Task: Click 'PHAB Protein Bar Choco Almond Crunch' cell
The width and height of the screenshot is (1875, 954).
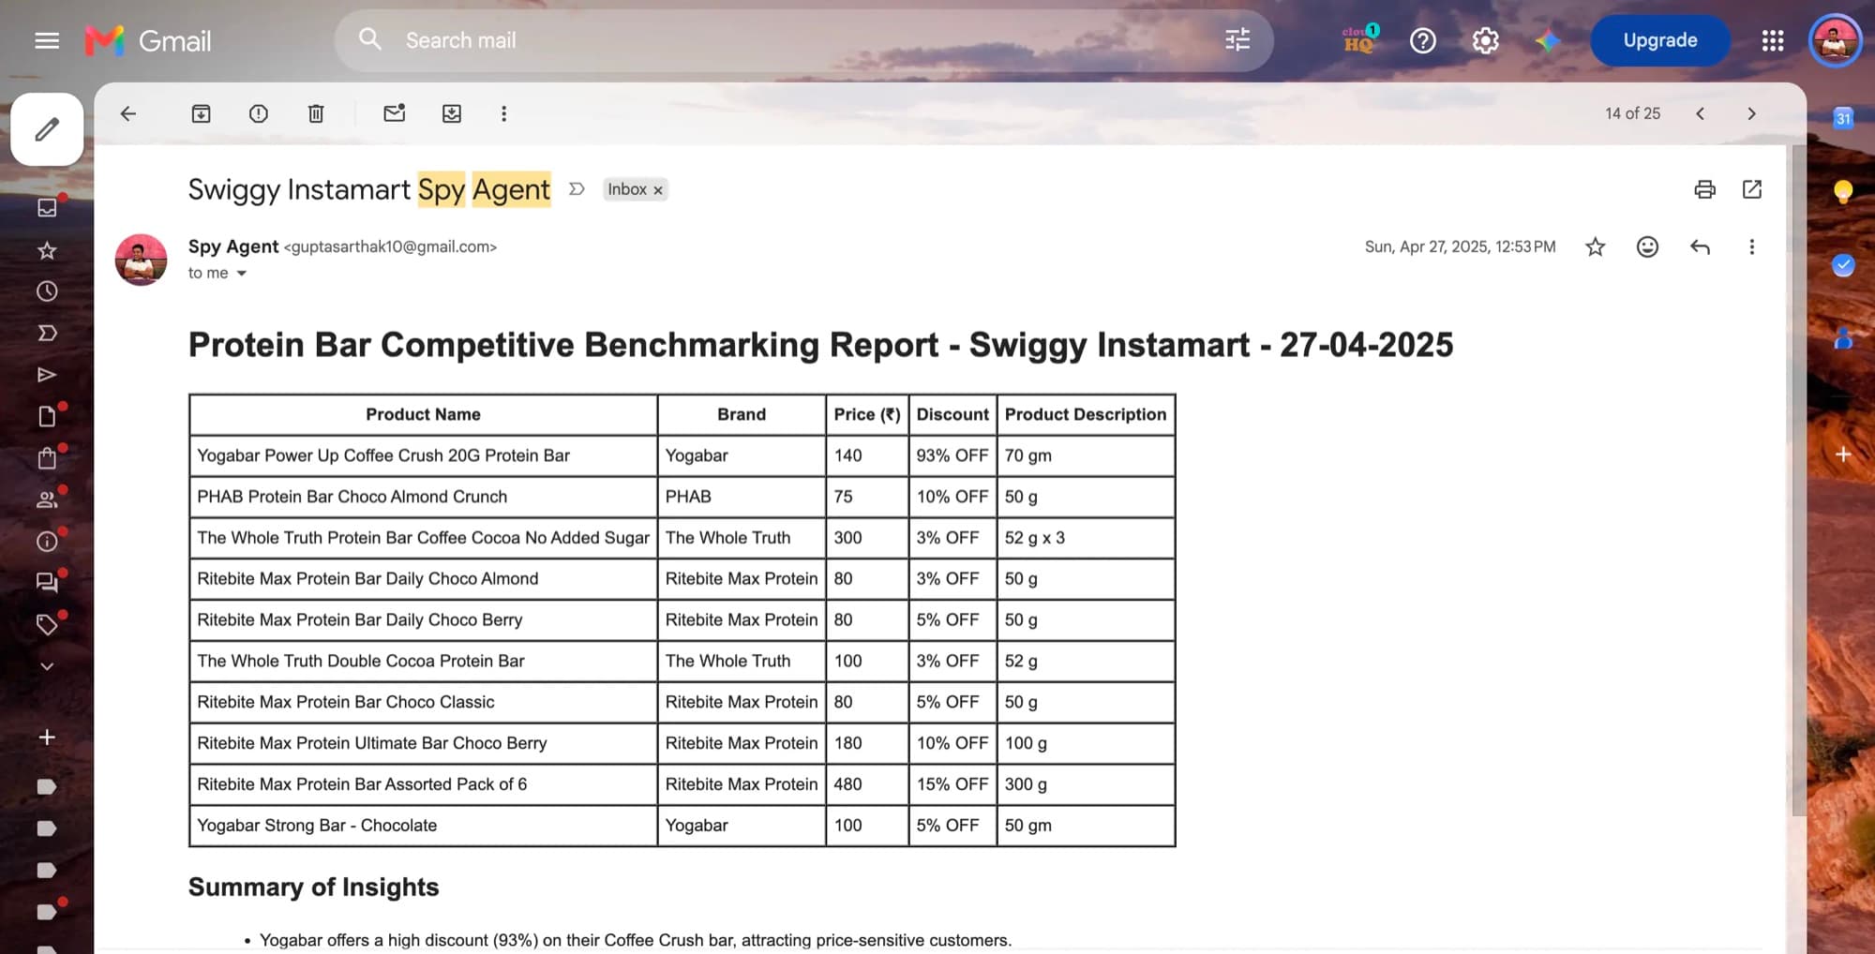Action: tap(423, 497)
